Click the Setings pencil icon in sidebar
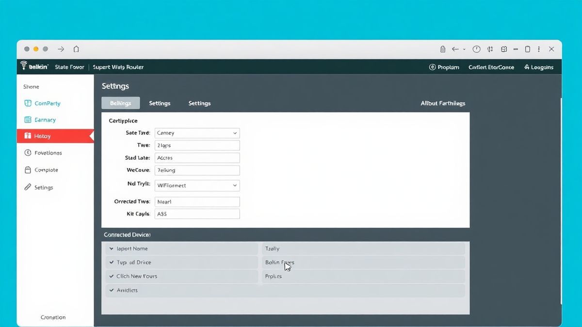Image resolution: width=582 pixels, height=327 pixels. coord(27,187)
